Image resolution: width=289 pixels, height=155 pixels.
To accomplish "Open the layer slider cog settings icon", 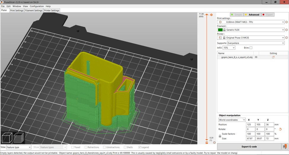I will (214, 143).
